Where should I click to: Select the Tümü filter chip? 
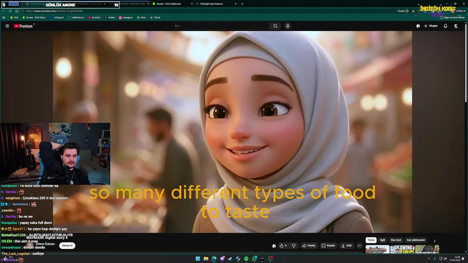point(371,240)
